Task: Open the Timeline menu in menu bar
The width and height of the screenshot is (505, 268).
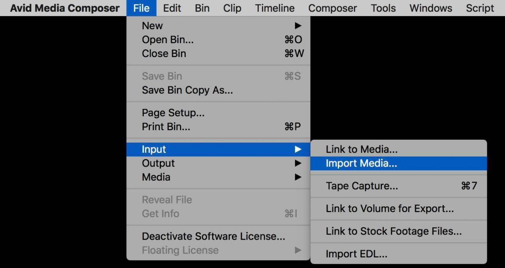Action: [275, 8]
